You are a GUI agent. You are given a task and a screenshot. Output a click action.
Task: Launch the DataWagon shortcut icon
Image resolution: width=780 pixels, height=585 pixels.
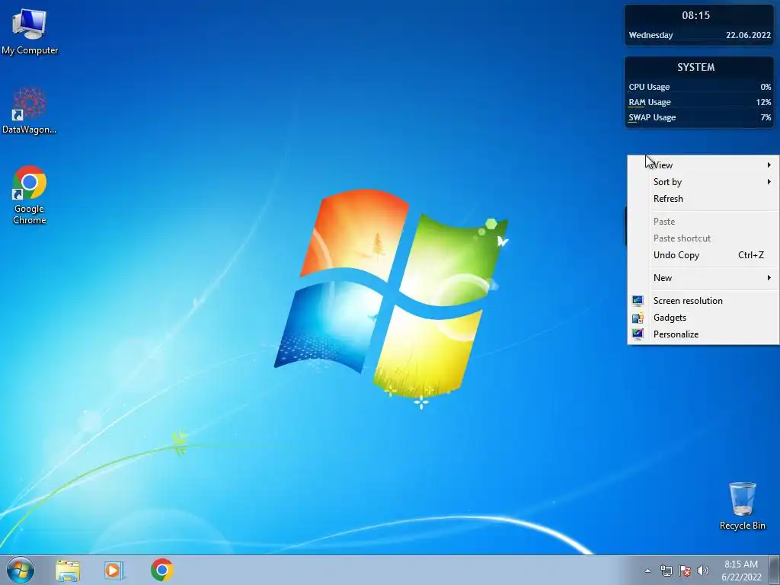point(30,110)
